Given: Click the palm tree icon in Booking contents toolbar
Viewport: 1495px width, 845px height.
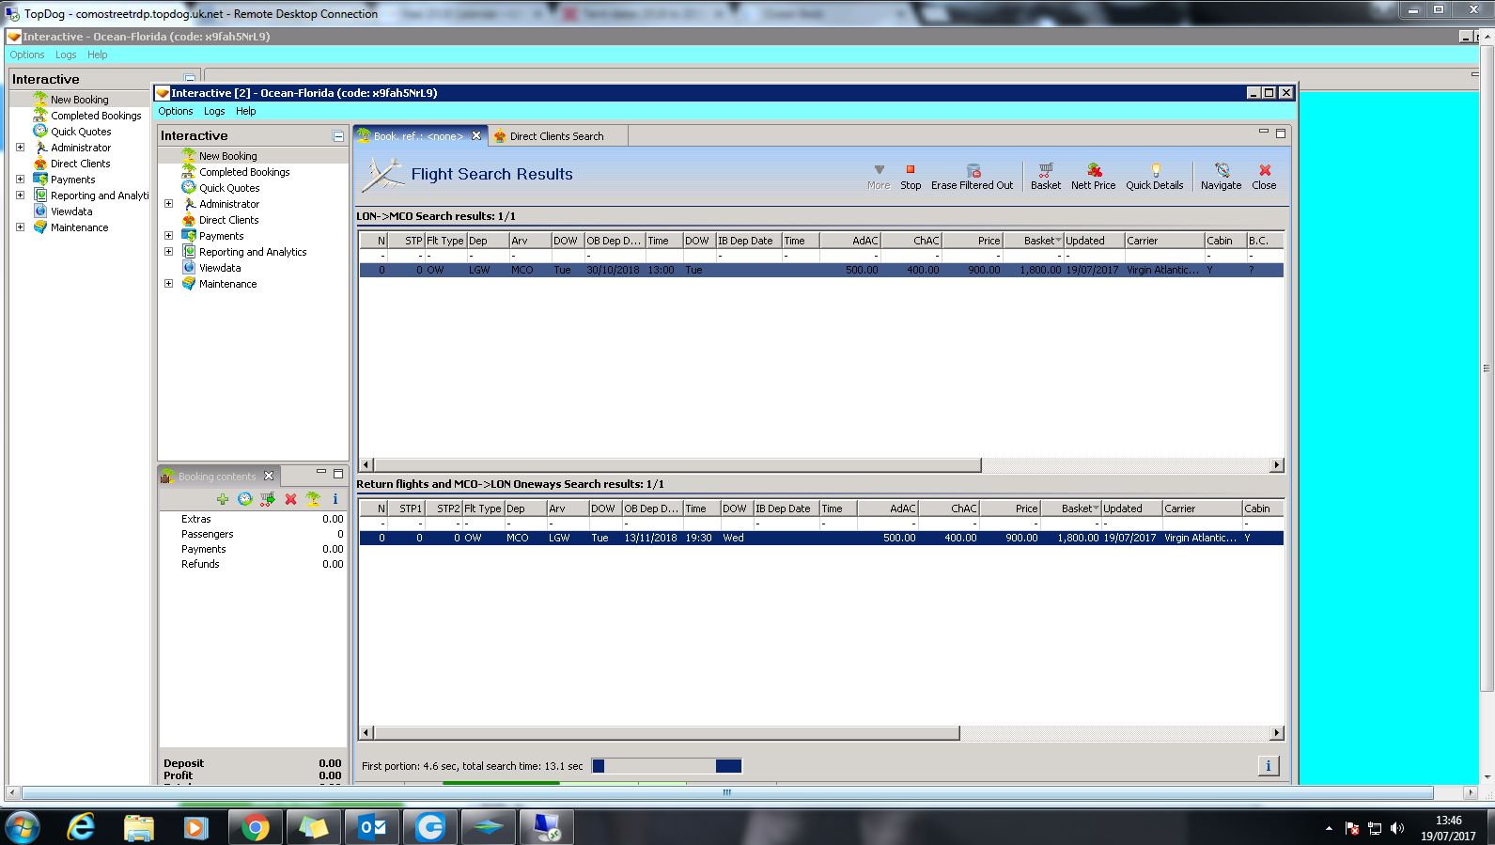Looking at the screenshot, I should tap(313, 499).
